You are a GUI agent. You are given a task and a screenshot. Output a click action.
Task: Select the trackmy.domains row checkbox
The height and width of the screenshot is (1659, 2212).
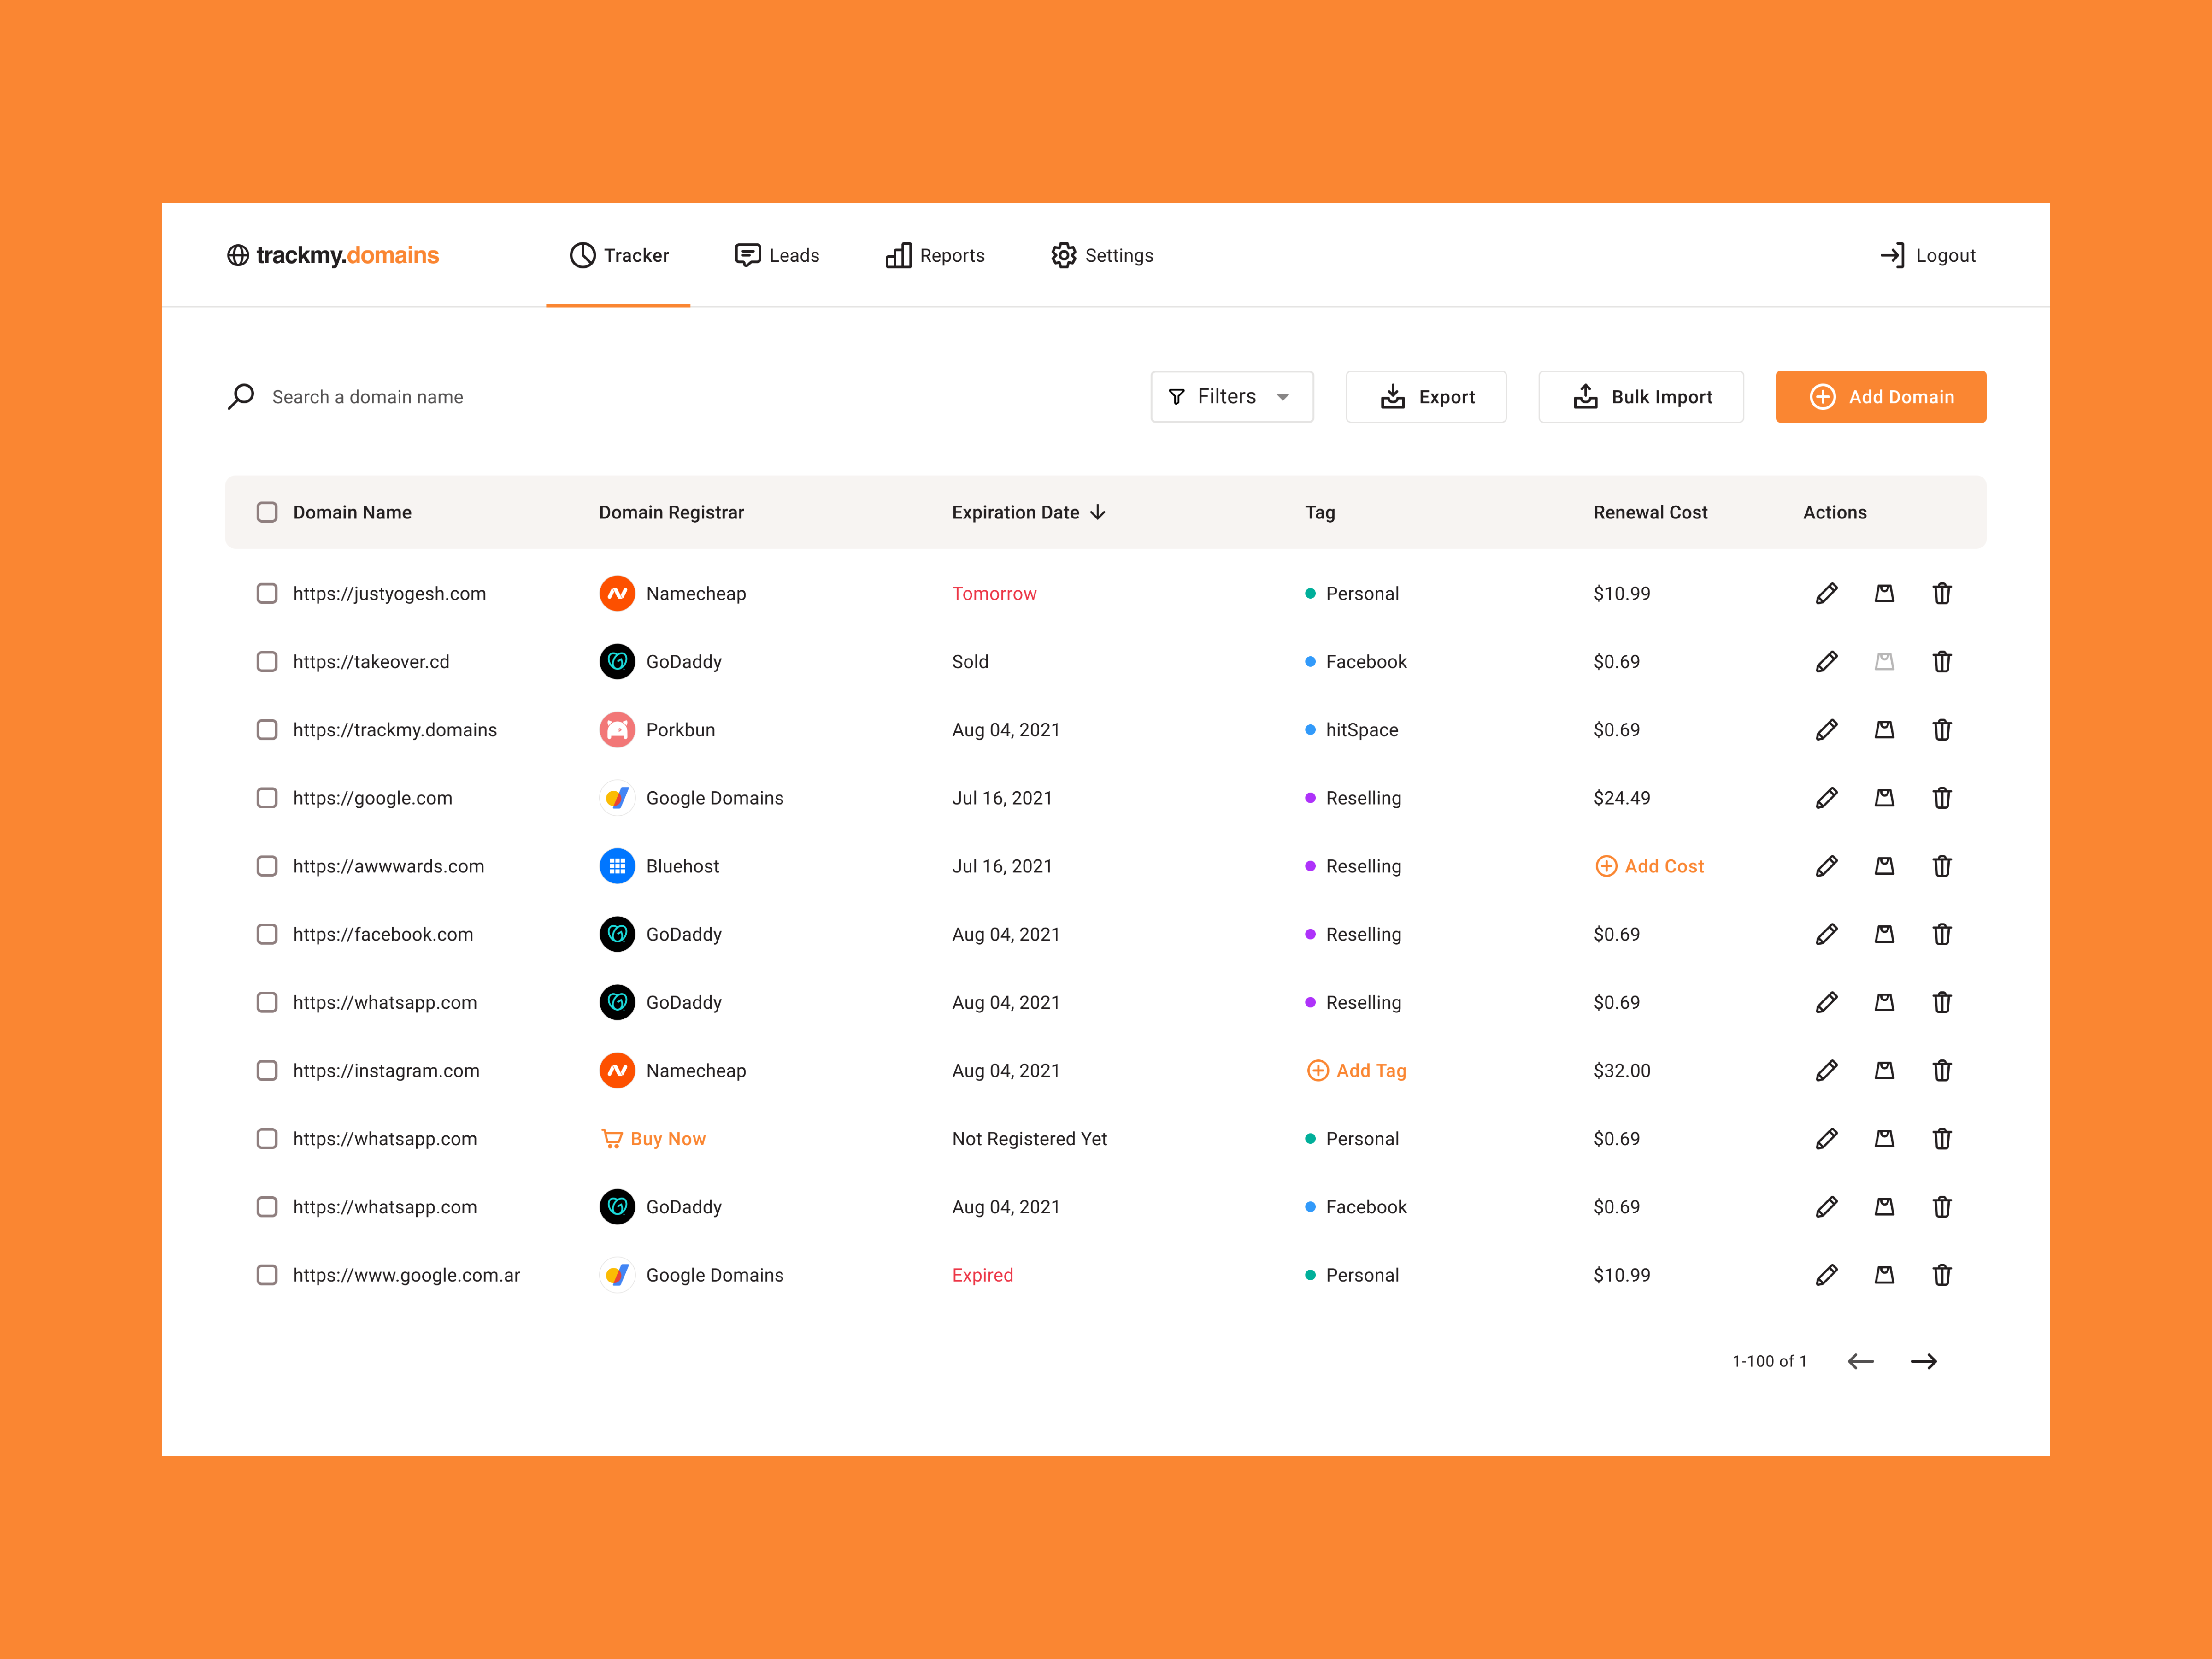point(267,729)
